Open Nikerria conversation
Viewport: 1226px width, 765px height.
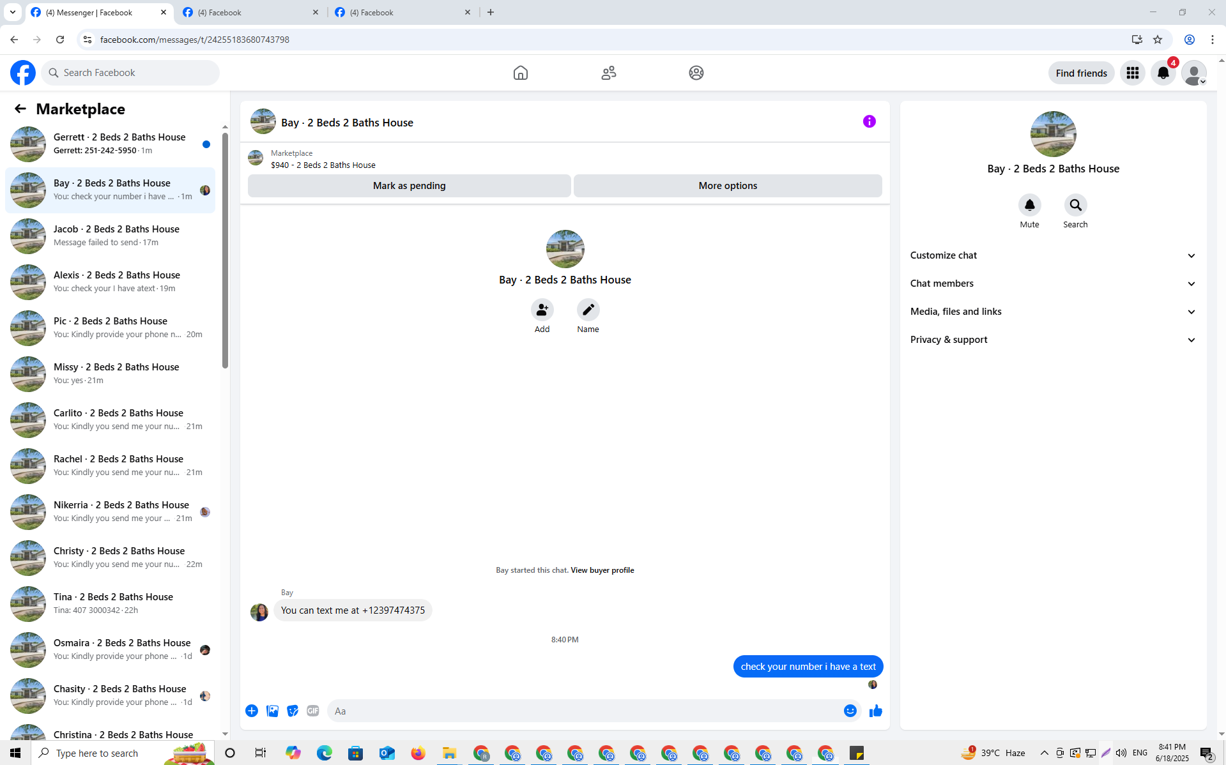110,512
